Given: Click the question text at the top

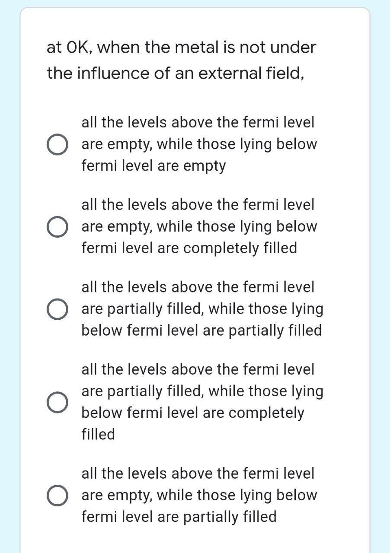Looking at the screenshot, I should click(182, 59).
